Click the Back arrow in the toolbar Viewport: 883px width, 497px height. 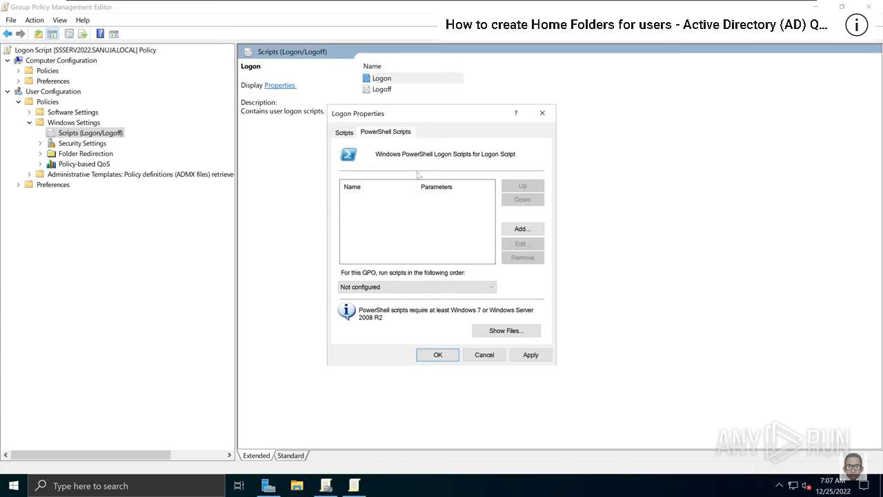click(x=8, y=34)
